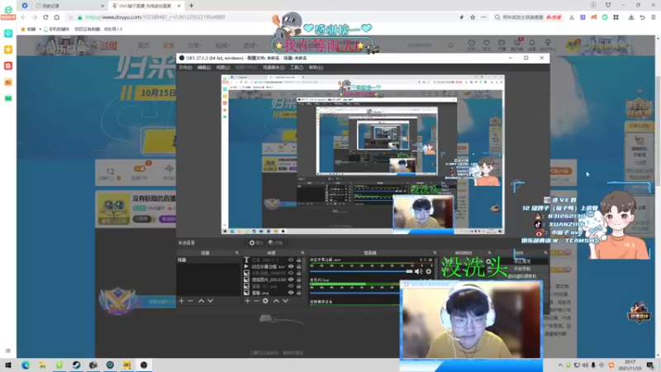Pop out the audio mixer dock panel

pyautogui.click(x=435, y=253)
